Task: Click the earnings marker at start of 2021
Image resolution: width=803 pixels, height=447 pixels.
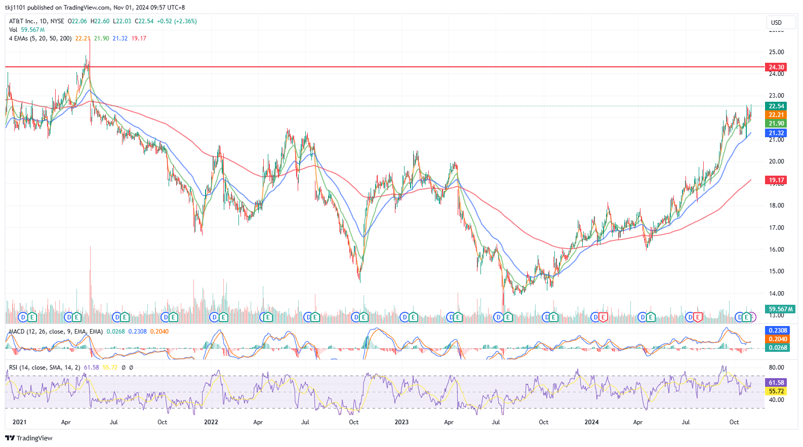Action: 32,317
